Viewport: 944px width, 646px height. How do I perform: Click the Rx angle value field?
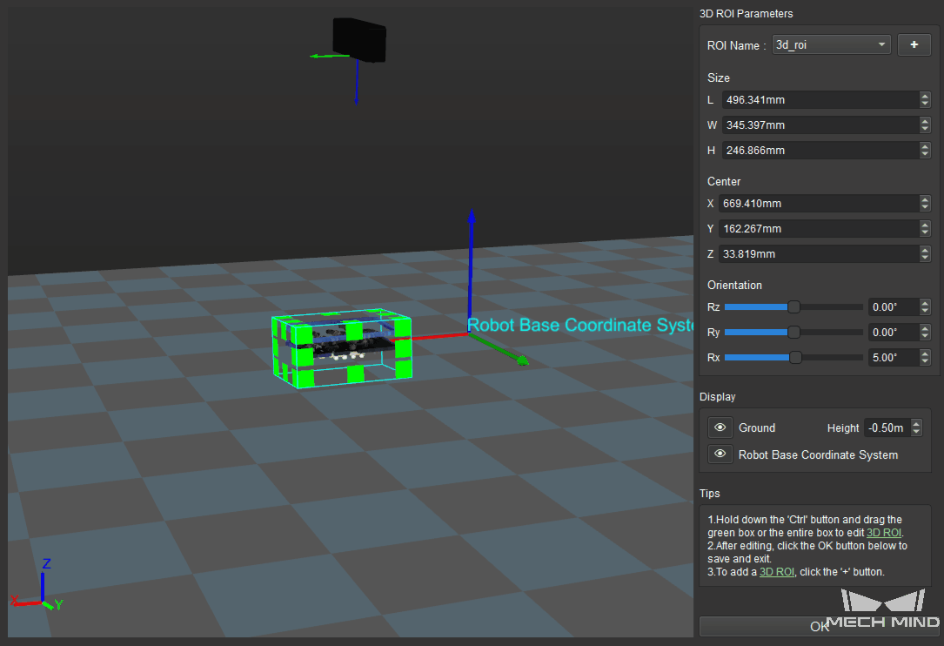(x=890, y=357)
